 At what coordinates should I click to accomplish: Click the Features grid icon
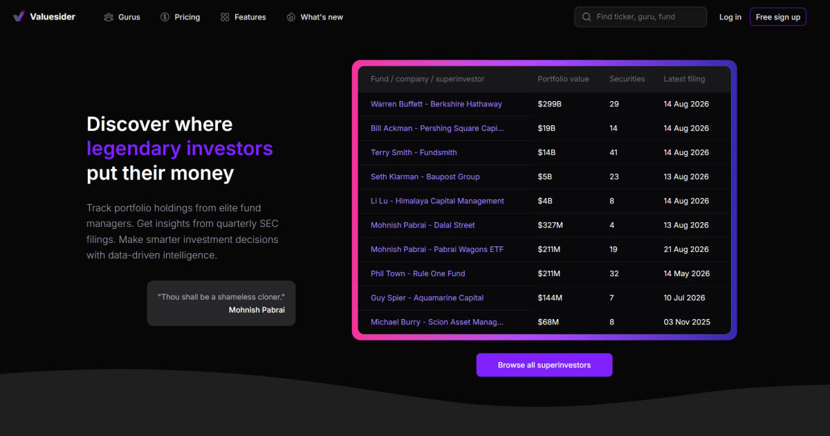(x=225, y=17)
